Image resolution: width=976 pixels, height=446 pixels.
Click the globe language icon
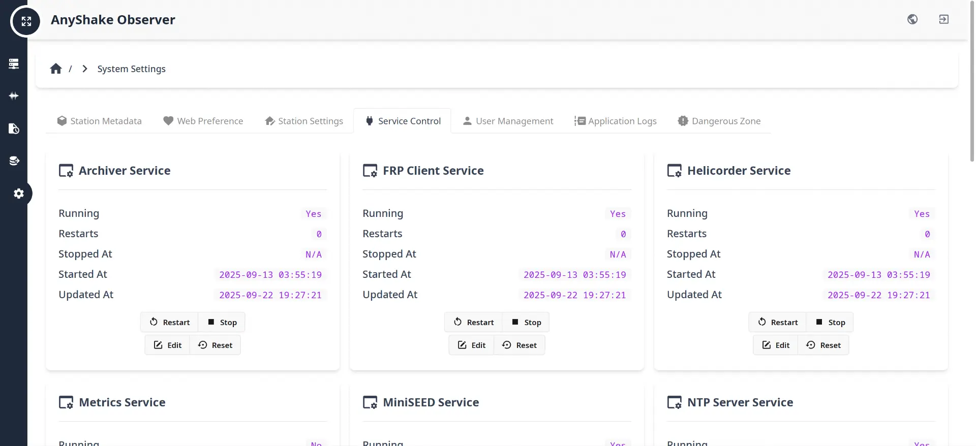[912, 19]
